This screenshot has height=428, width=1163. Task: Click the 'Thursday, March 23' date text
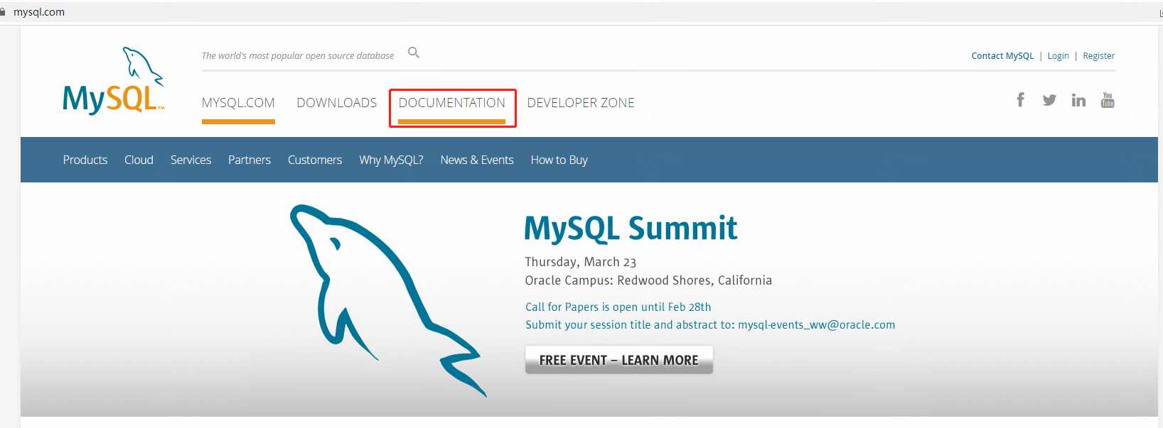581,262
